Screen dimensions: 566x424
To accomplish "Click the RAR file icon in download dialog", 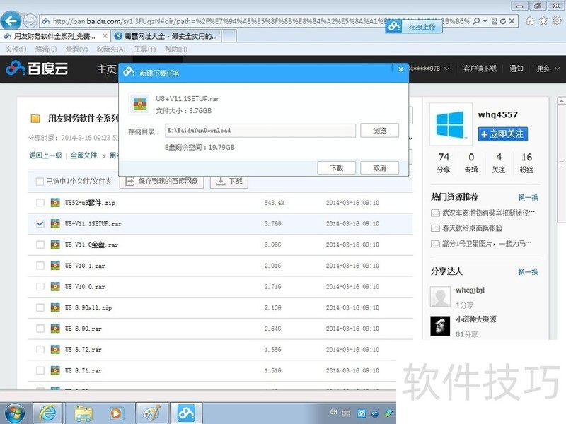I will point(141,102).
